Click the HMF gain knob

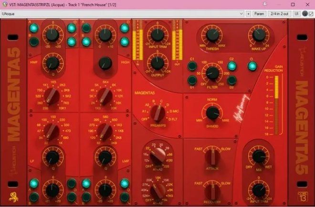52,35
